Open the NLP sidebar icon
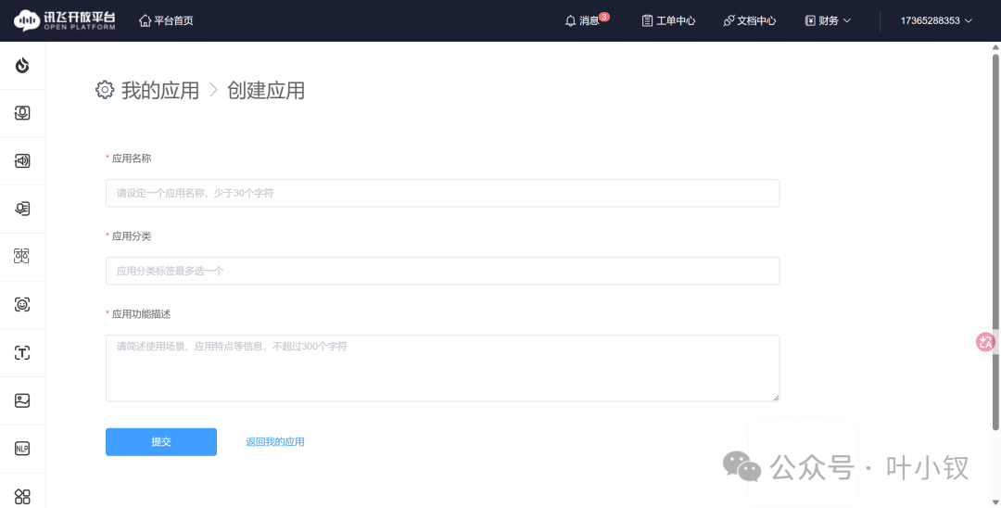 click(22, 449)
